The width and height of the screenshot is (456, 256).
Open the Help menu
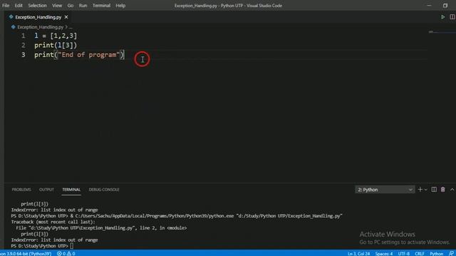[120, 6]
